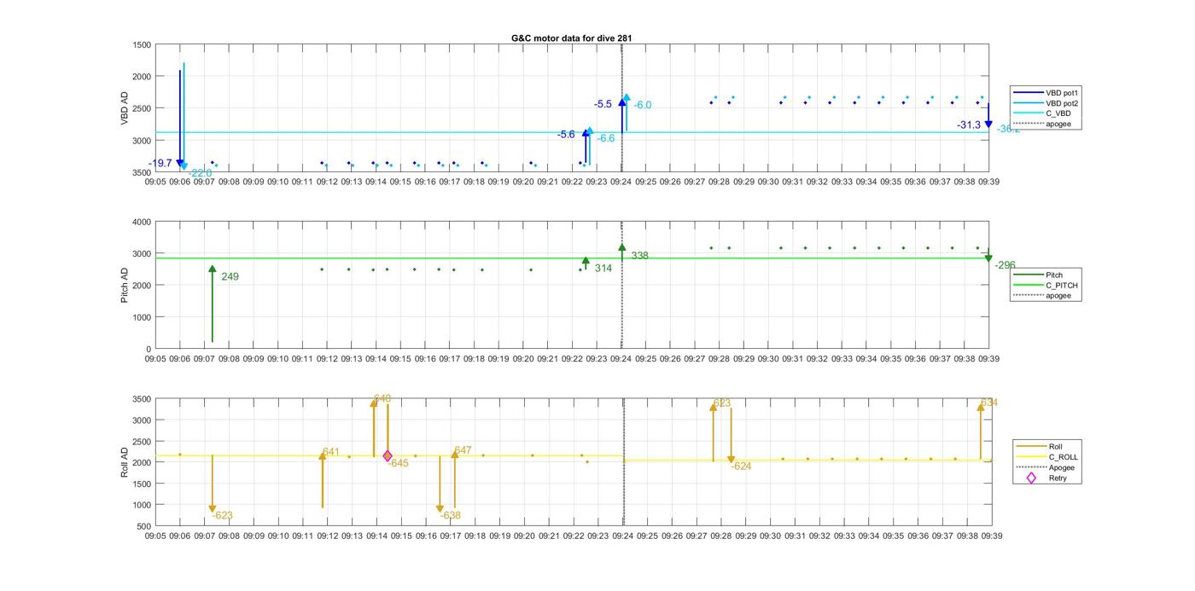Viewport: 1195px width, 591px height.
Task: Click the '647' roll data label
Action: click(x=463, y=450)
